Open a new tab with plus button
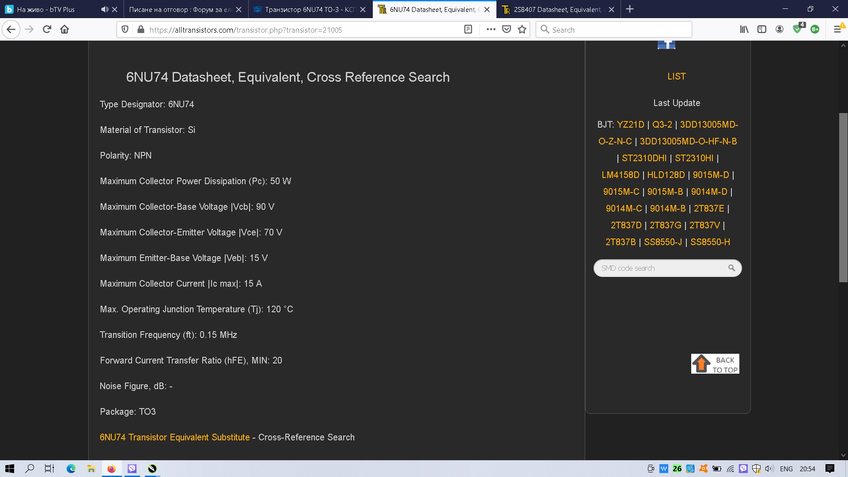The height and width of the screenshot is (477, 848). click(630, 9)
